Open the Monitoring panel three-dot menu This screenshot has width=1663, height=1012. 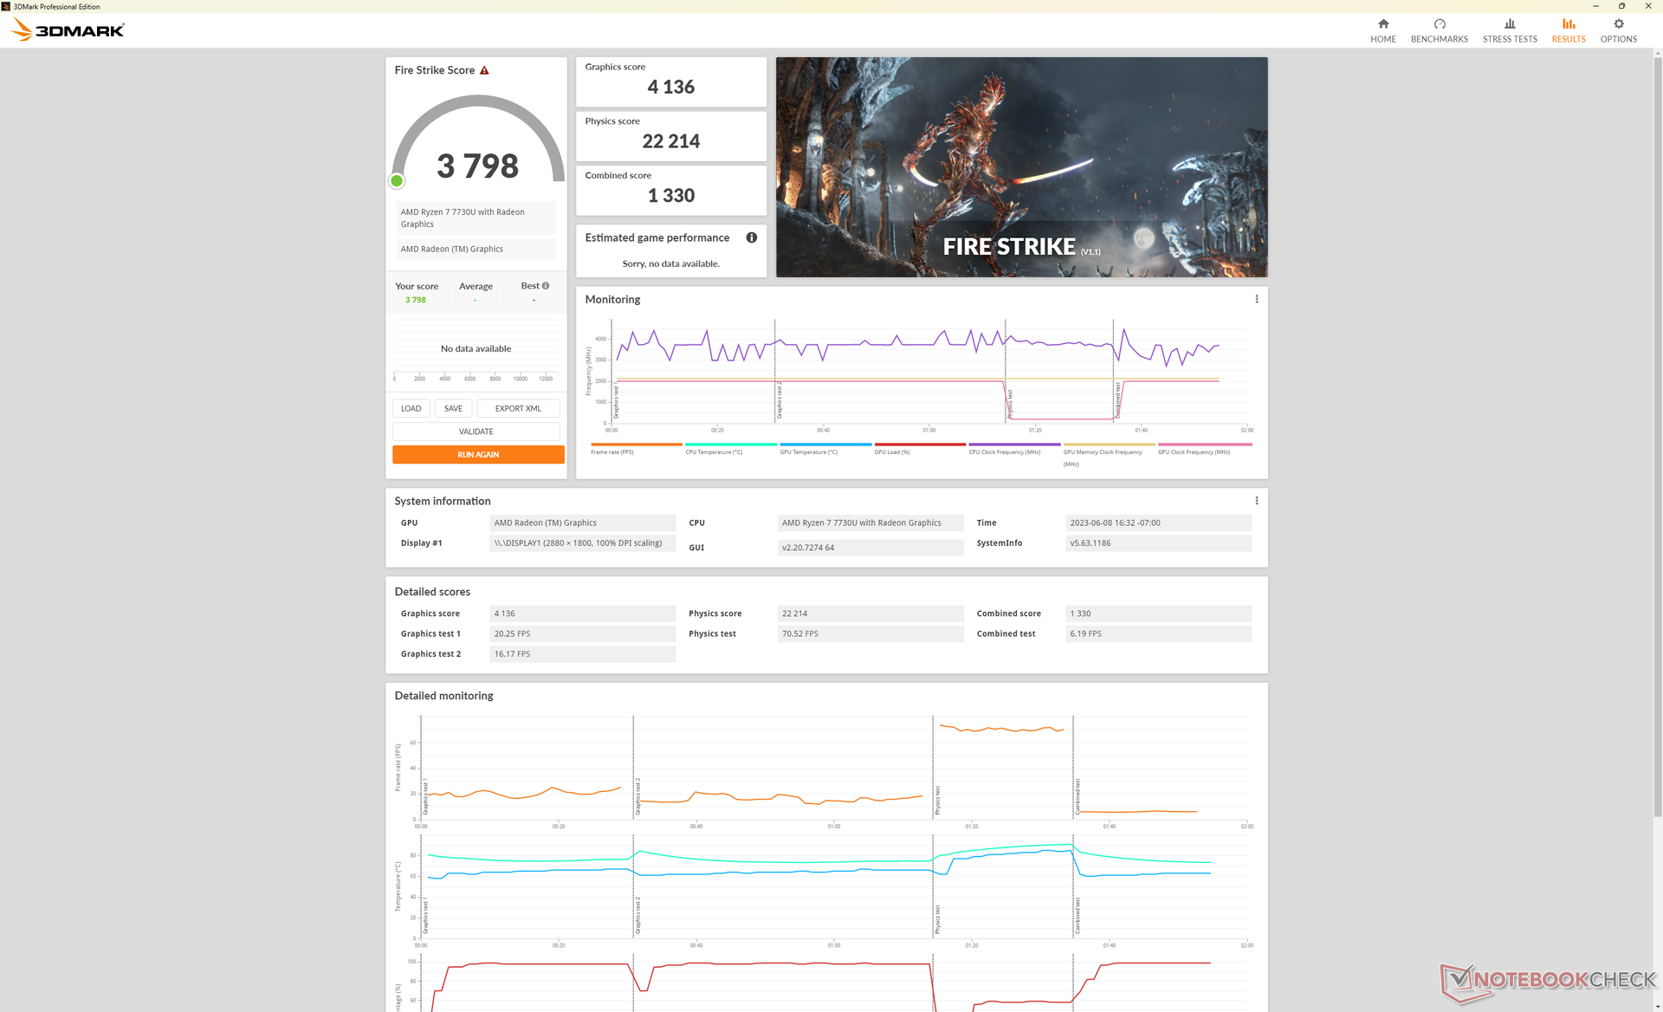(x=1256, y=299)
